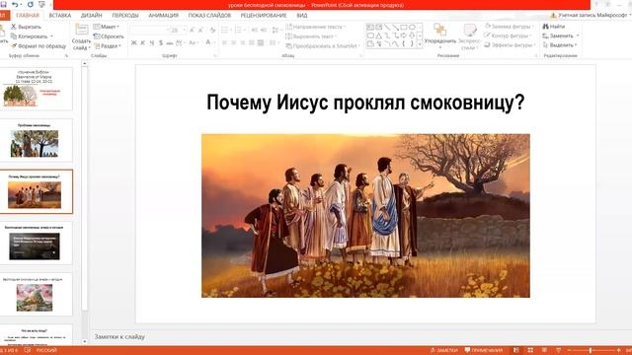The height and width of the screenshot is (355, 632).
Task: Save the presentation using the quick access icon
Action: pyautogui.click(x=3, y=4)
